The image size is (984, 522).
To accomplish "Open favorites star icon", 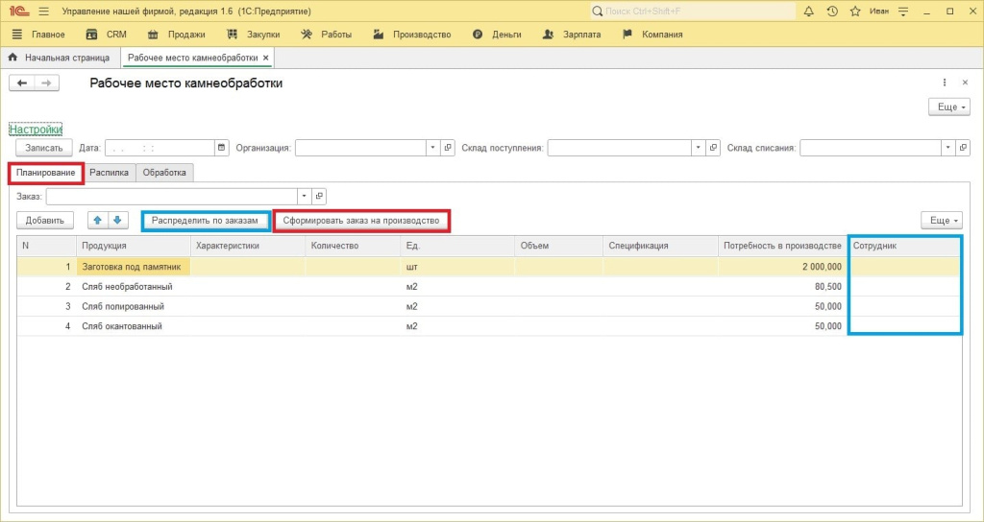I will (x=854, y=12).
